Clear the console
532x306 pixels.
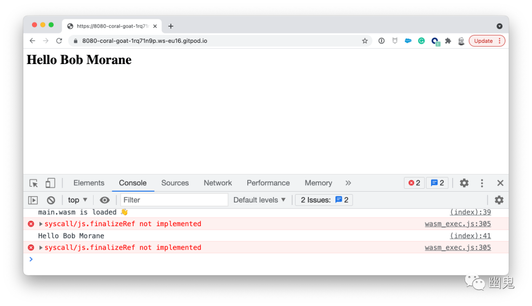coord(51,200)
